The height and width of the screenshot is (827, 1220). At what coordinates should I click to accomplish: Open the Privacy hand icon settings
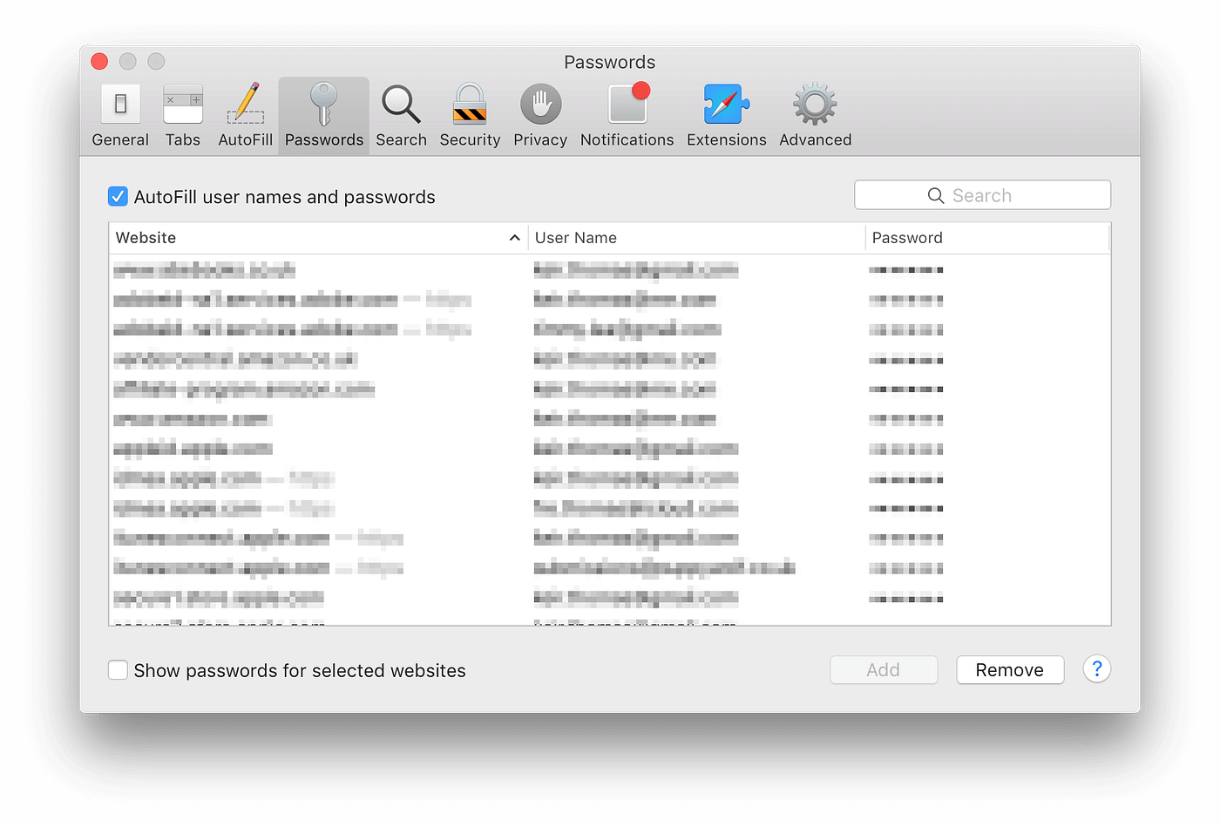tap(539, 114)
